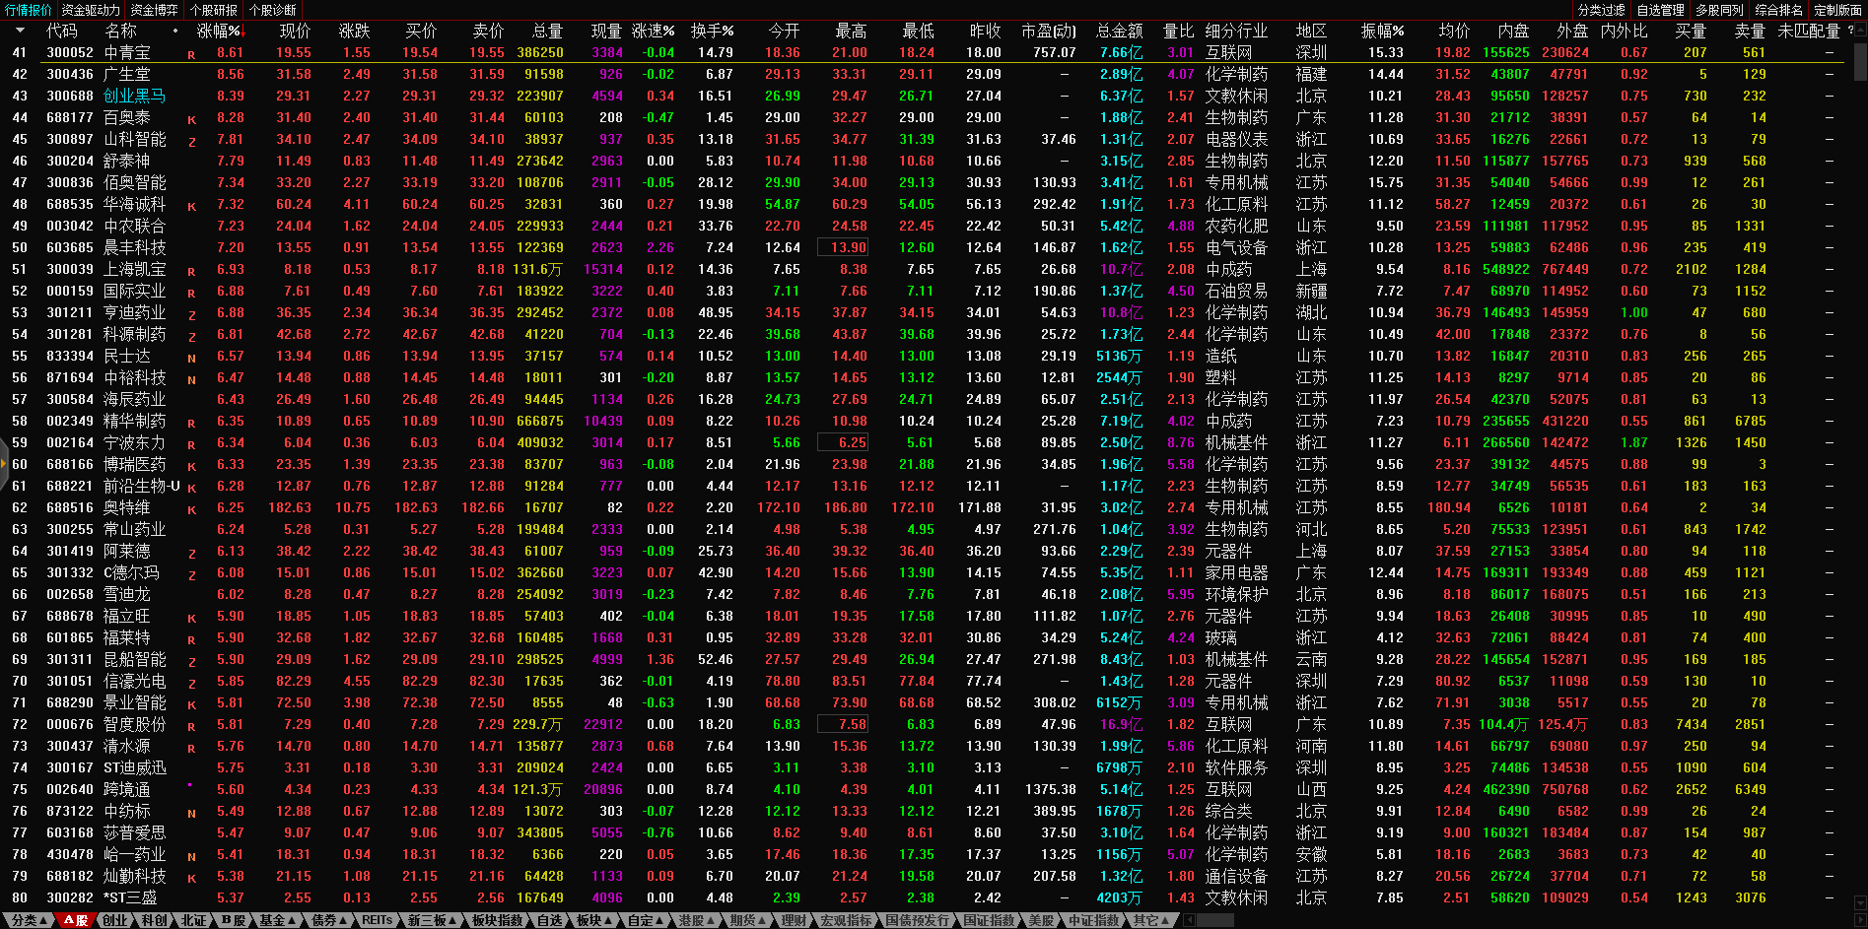Viewport: 1868px width, 929px height.
Task: Open the column menu triangle before 代码
Action: 20,31
